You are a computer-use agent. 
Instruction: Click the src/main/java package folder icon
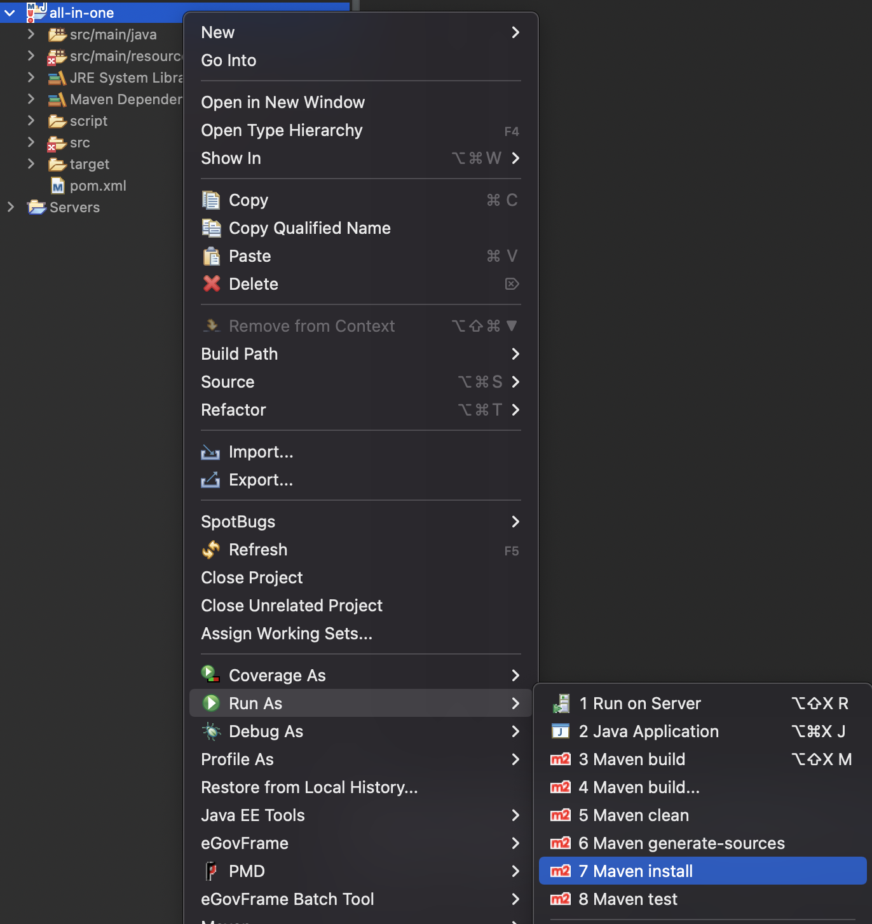[57, 34]
